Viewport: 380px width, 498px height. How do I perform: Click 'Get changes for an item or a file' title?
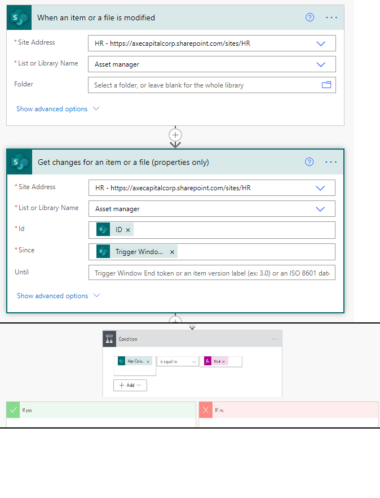(123, 162)
